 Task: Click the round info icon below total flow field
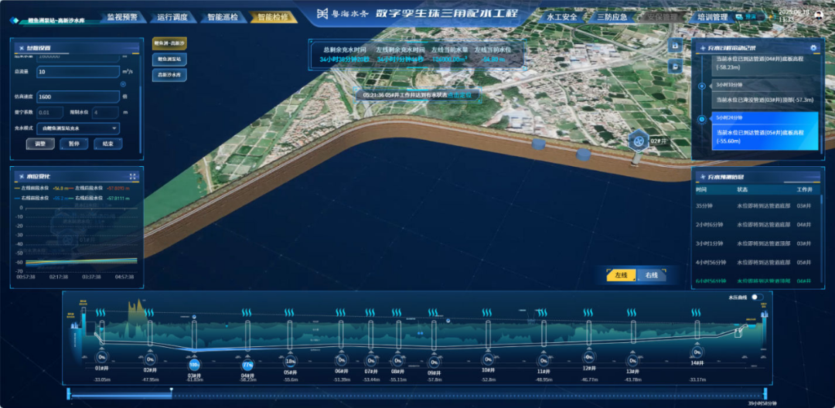123,84
